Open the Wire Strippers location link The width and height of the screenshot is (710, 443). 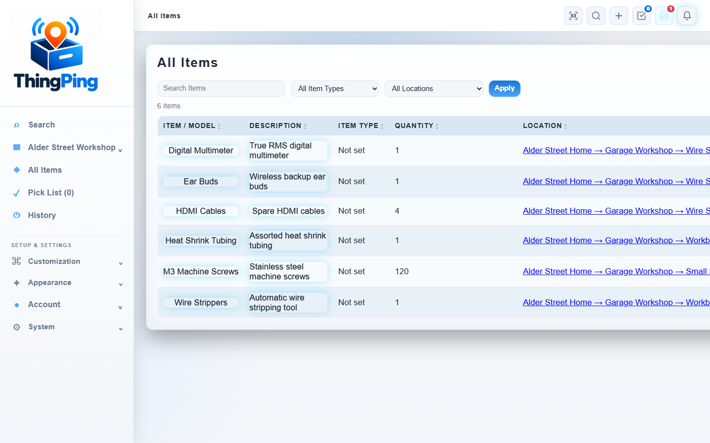pos(616,302)
